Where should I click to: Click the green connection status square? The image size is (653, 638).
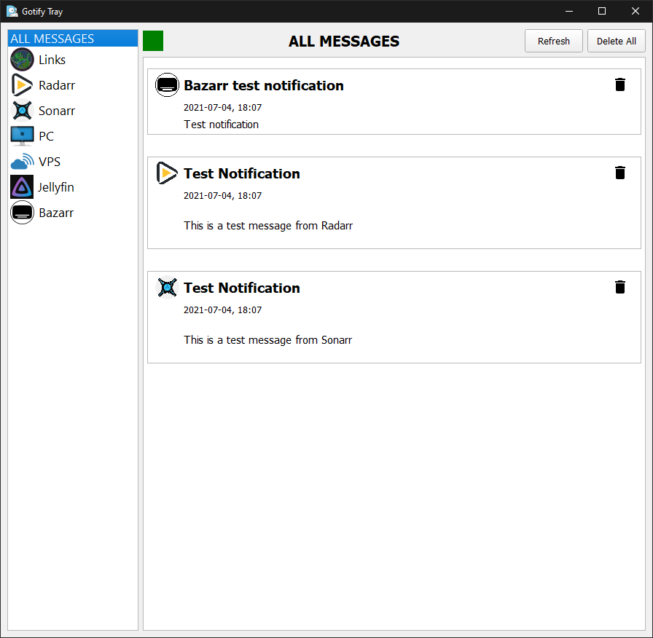pos(153,41)
